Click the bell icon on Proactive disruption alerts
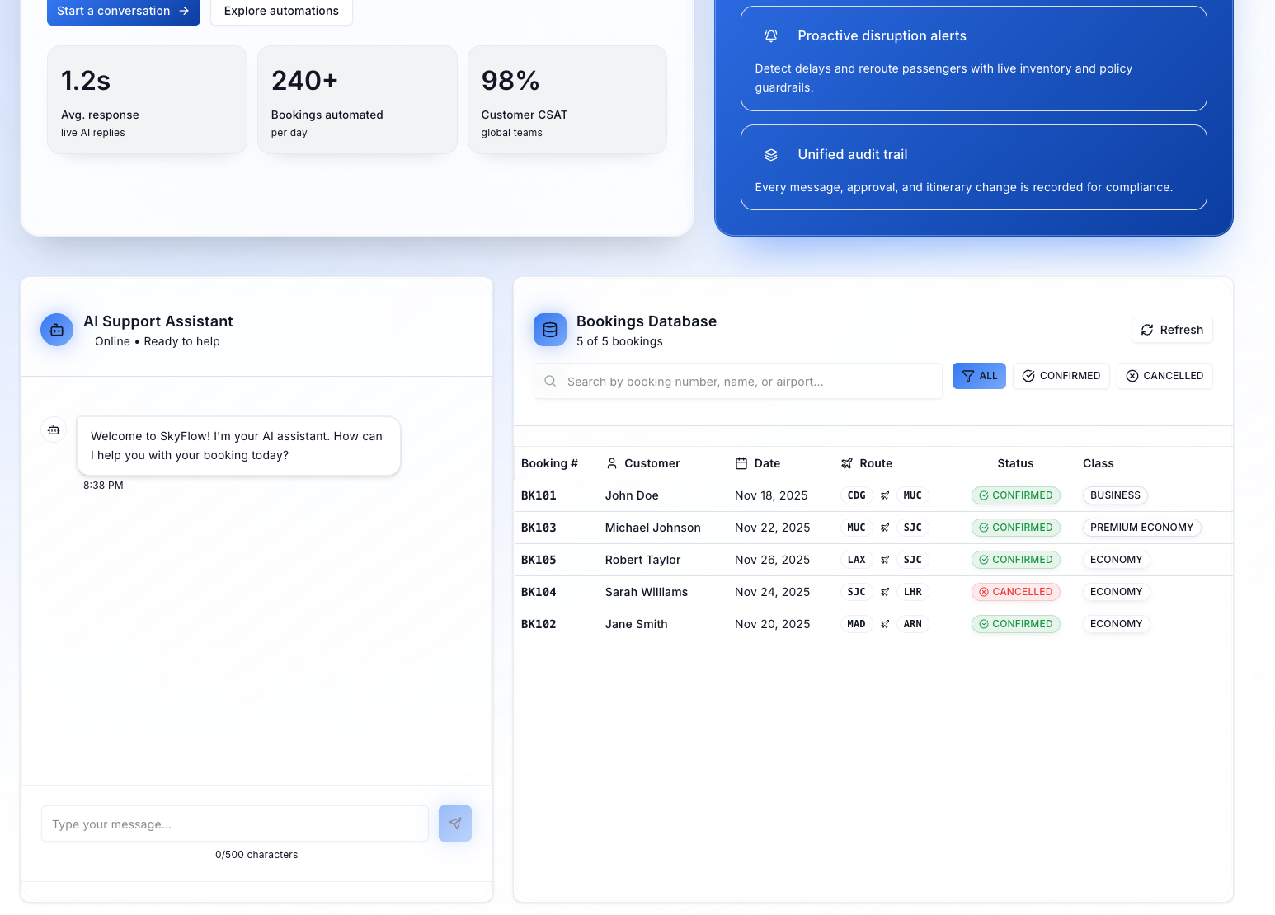 coord(770,36)
